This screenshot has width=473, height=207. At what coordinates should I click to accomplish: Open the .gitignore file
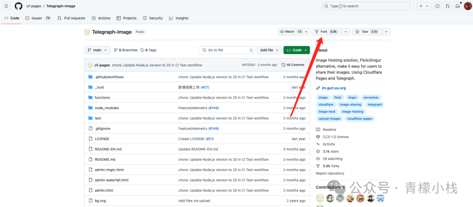102,128
